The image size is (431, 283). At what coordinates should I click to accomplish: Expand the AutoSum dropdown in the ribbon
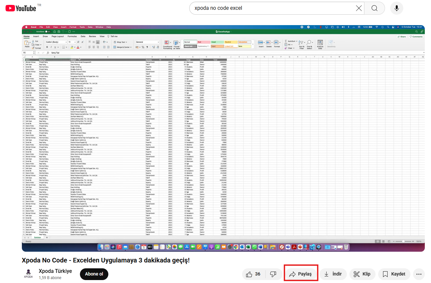[x=297, y=41]
